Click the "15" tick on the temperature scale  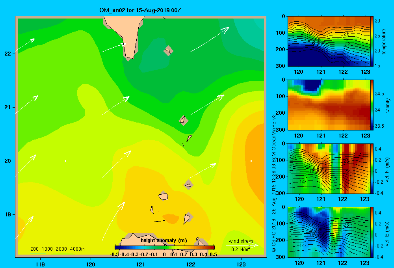tap(377, 65)
